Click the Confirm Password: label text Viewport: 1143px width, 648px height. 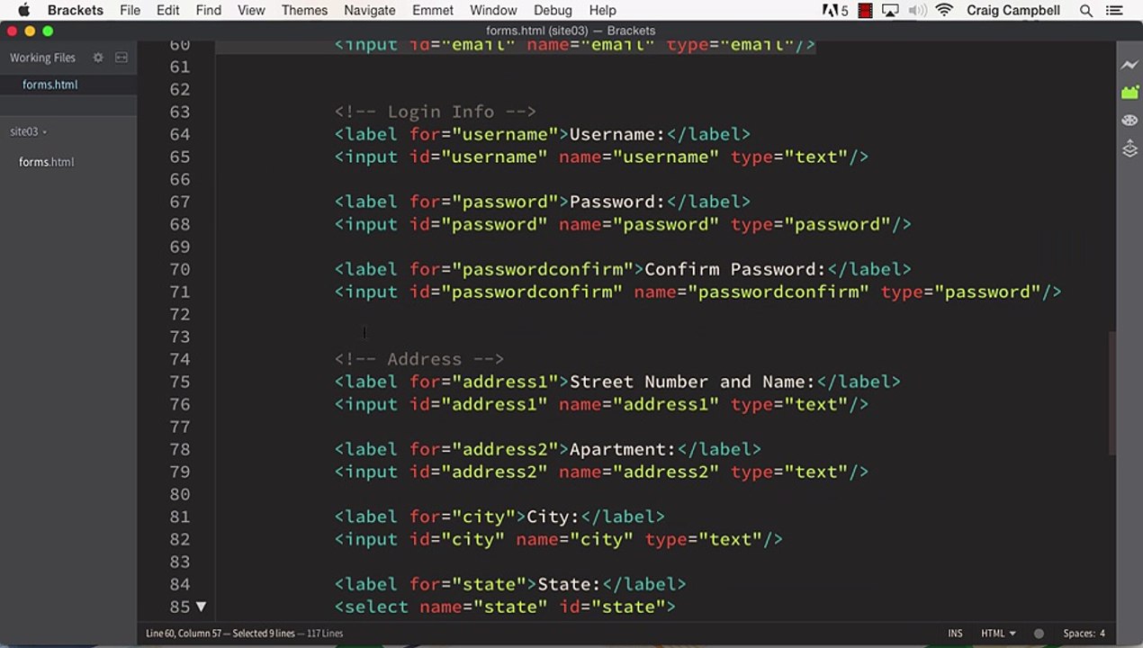pos(734,269)
